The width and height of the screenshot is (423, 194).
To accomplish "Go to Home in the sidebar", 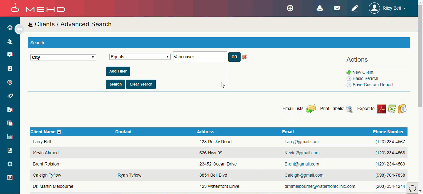I will coord(10,28).
